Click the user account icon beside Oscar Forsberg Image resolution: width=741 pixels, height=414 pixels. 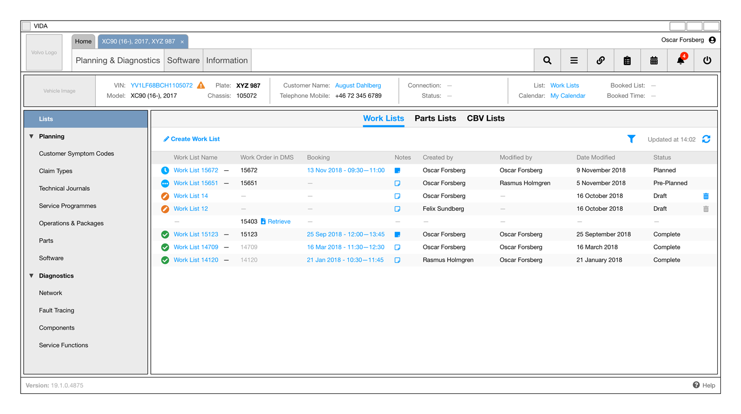[x=712, y=40]
